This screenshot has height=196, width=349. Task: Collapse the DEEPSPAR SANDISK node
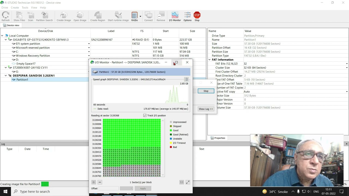coord(6,76)
